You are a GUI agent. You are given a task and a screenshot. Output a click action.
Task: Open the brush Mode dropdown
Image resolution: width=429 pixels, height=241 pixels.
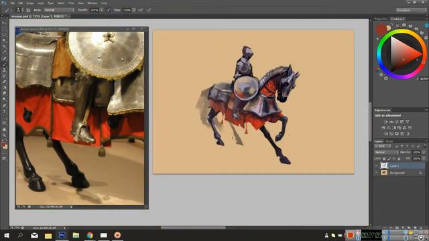pyautogui.click(x=59, y=10)
